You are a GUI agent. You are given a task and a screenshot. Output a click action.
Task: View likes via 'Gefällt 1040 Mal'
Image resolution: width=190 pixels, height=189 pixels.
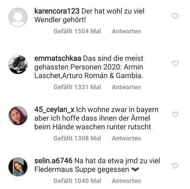pyautogui.click(x=77, y=181)
